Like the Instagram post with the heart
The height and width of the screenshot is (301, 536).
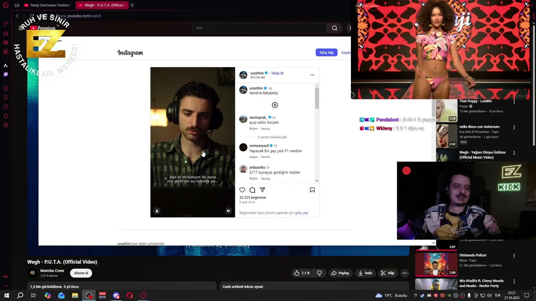pyautogui.click(x=242, y=190)
